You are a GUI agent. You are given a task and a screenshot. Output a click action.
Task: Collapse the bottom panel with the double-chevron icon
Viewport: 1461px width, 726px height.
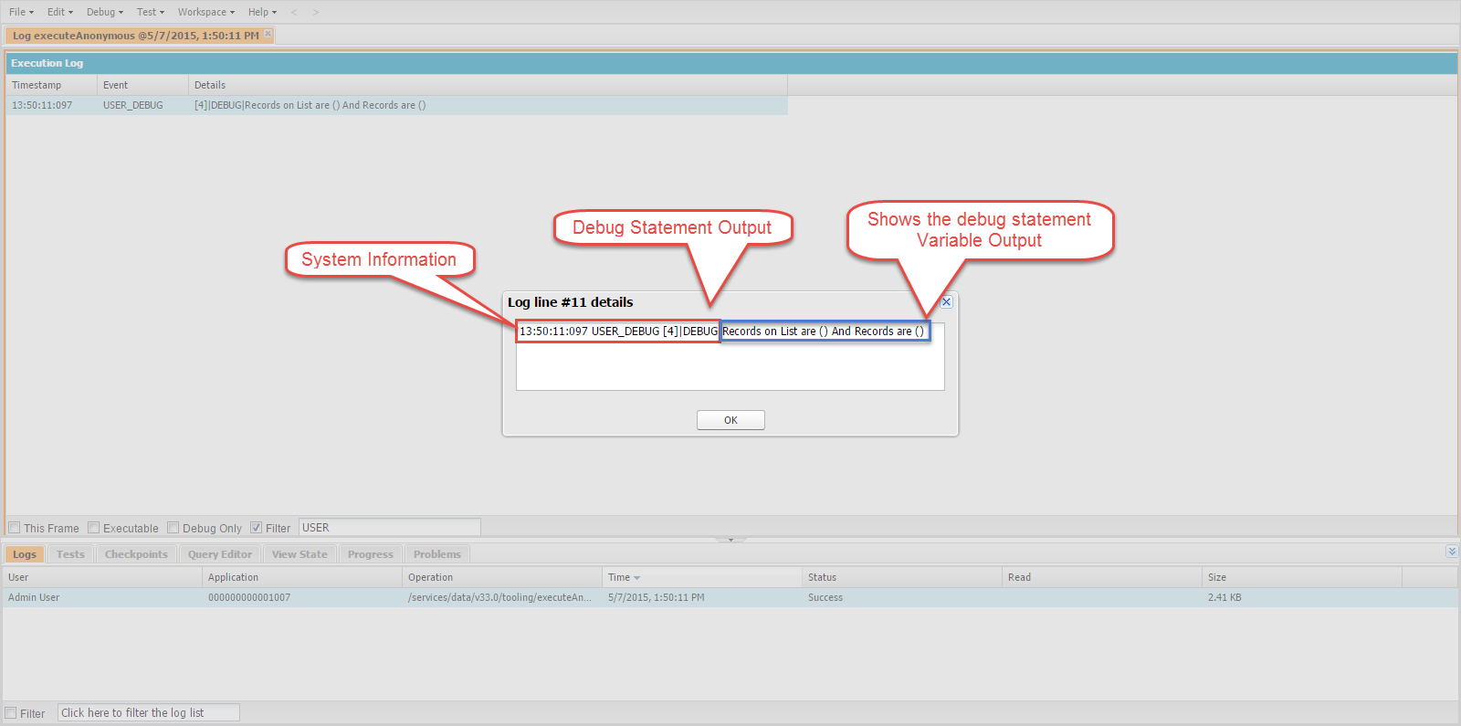[1452, 552]
